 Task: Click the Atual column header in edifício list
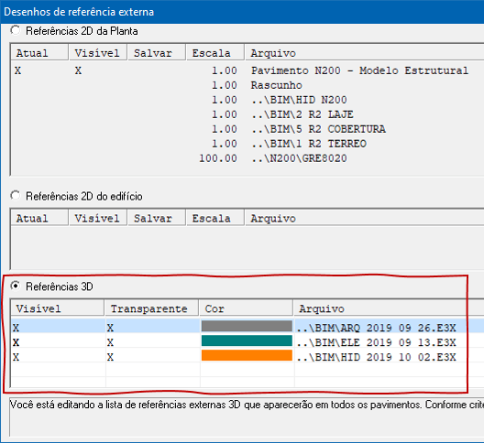pos(39,218)
